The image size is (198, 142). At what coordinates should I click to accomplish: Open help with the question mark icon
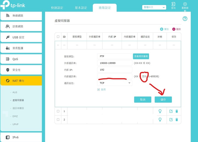pyautogui.click(x=185, y=19)
